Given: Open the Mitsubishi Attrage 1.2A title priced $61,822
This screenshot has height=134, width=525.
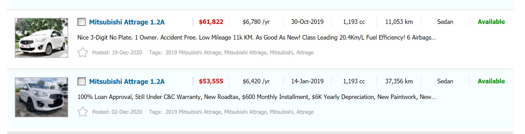Looking at the screenshot, I should (127, 22).
